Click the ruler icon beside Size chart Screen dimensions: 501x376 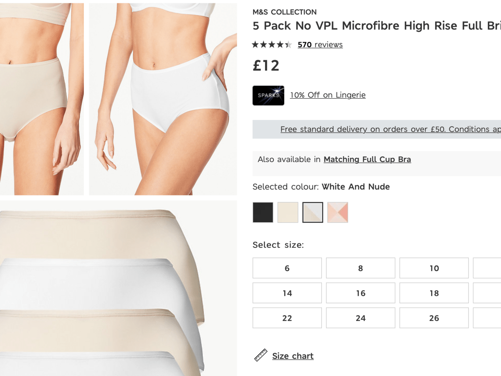point(261,356)
